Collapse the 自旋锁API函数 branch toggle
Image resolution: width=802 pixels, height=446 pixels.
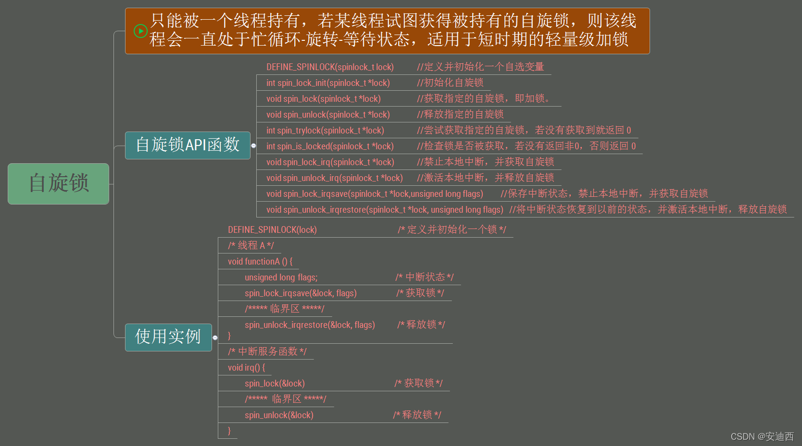[x=253, y=145]
